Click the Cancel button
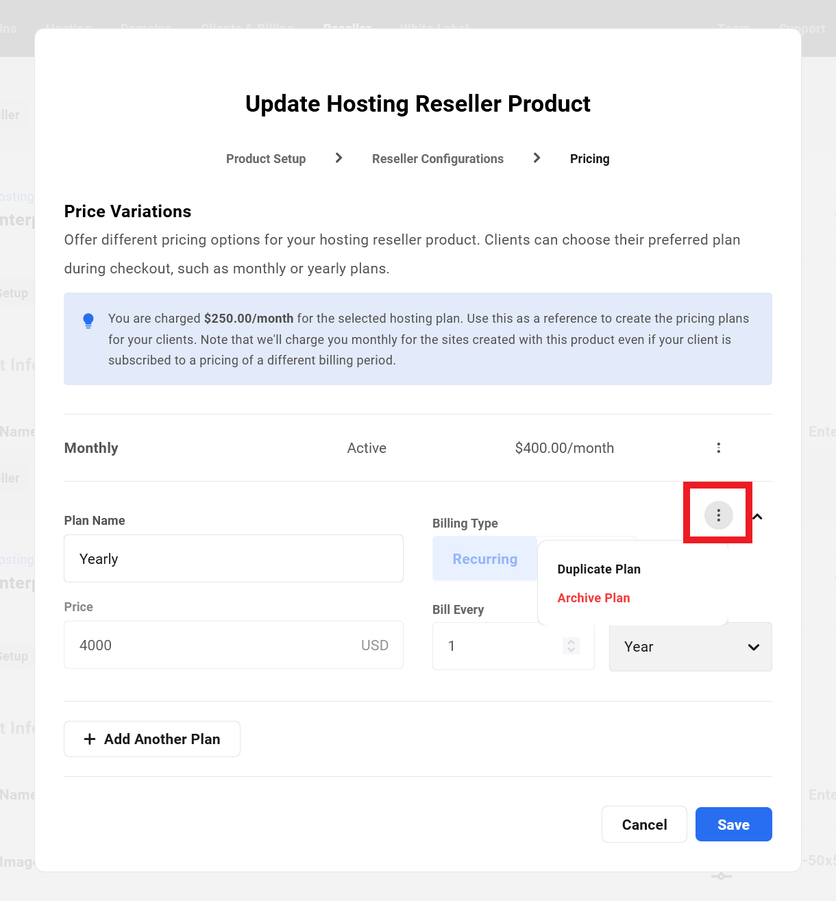Image resolution: width=836 pixels, height=901 pixels. 644,825
